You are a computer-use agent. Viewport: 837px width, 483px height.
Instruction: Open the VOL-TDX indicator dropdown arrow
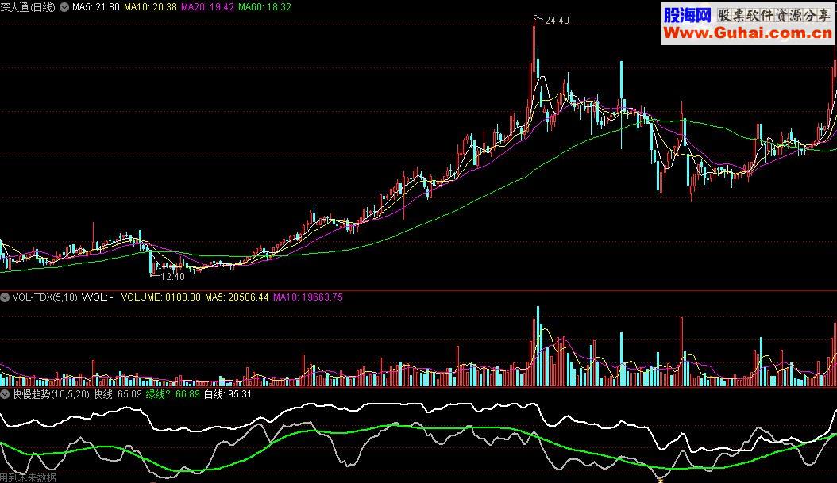5,297
